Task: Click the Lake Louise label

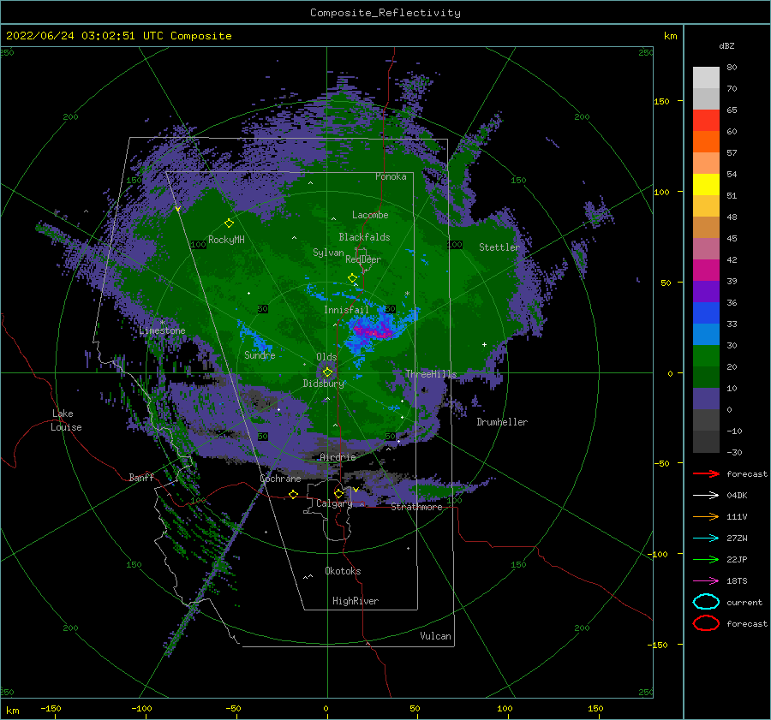Action: (x=66, y=420)
